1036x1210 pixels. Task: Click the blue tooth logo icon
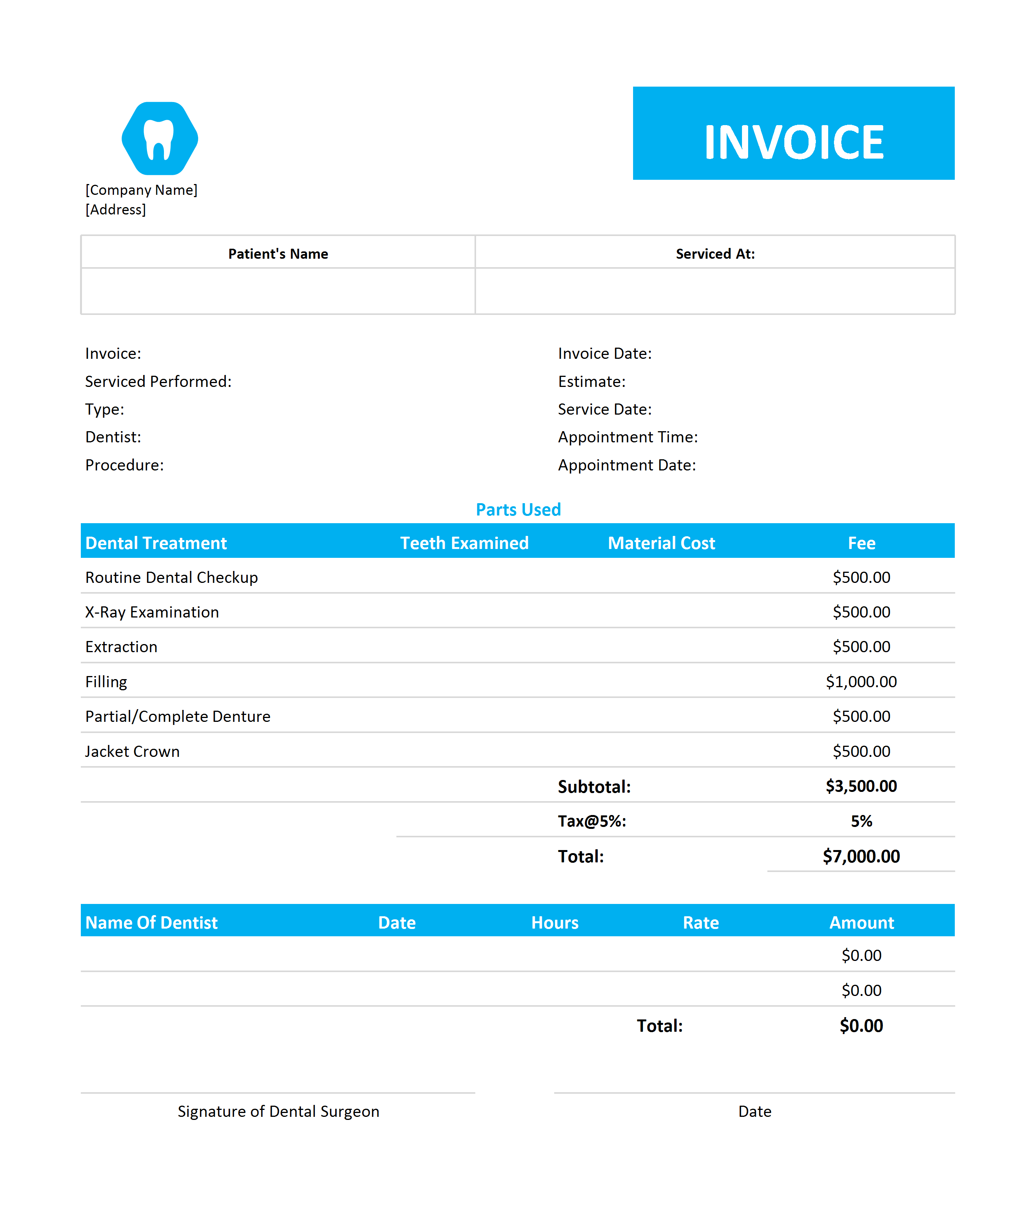(160, 139)
